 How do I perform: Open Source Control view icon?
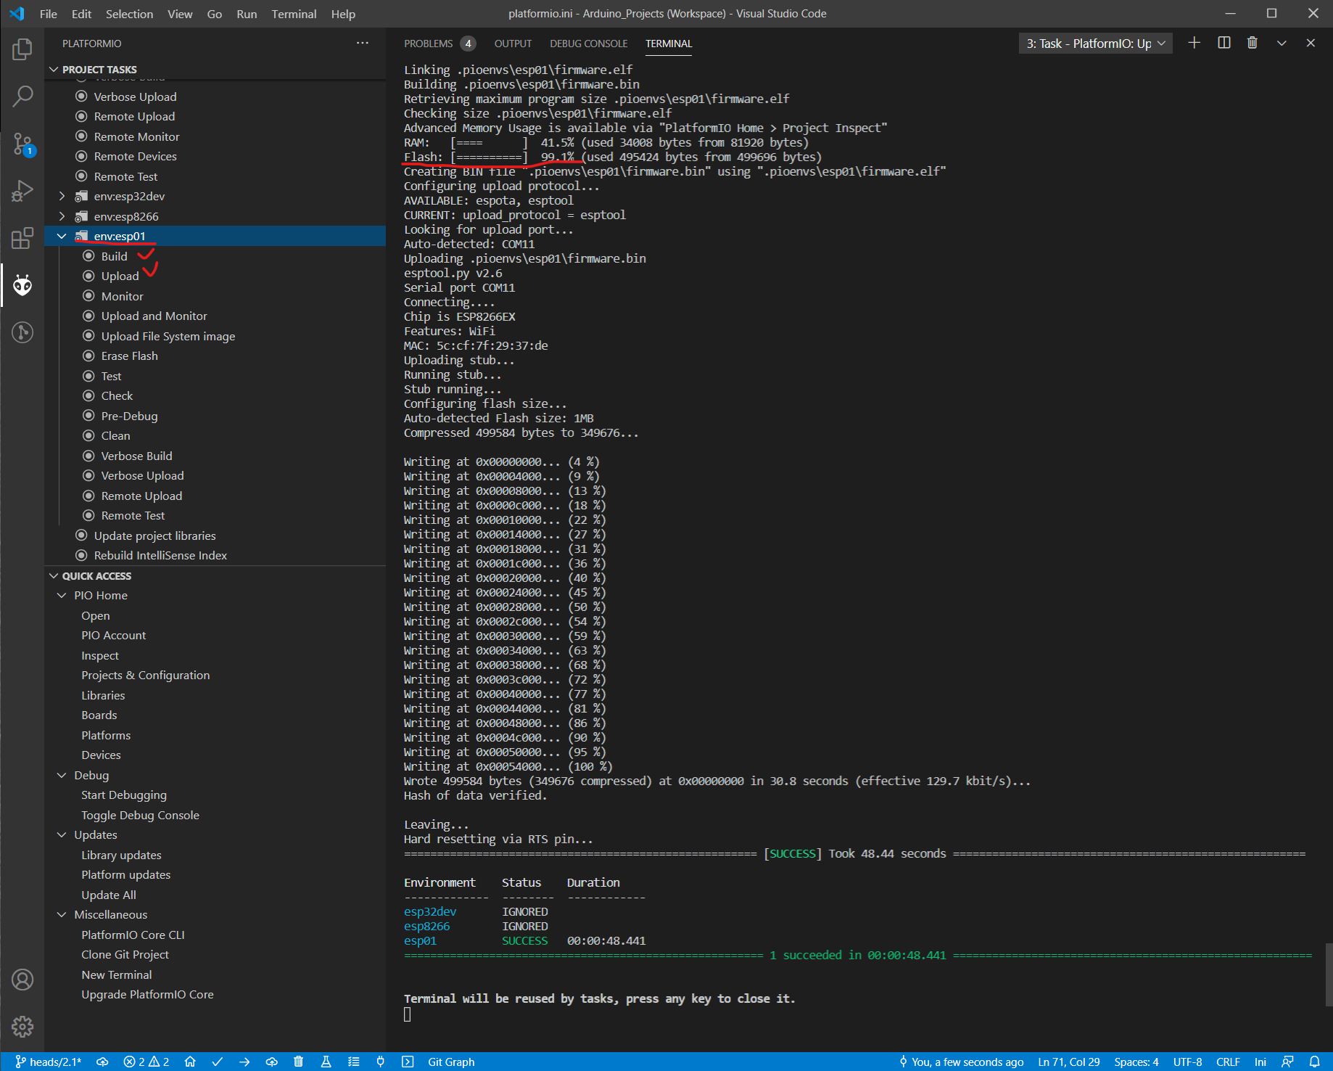coord(22,144)
